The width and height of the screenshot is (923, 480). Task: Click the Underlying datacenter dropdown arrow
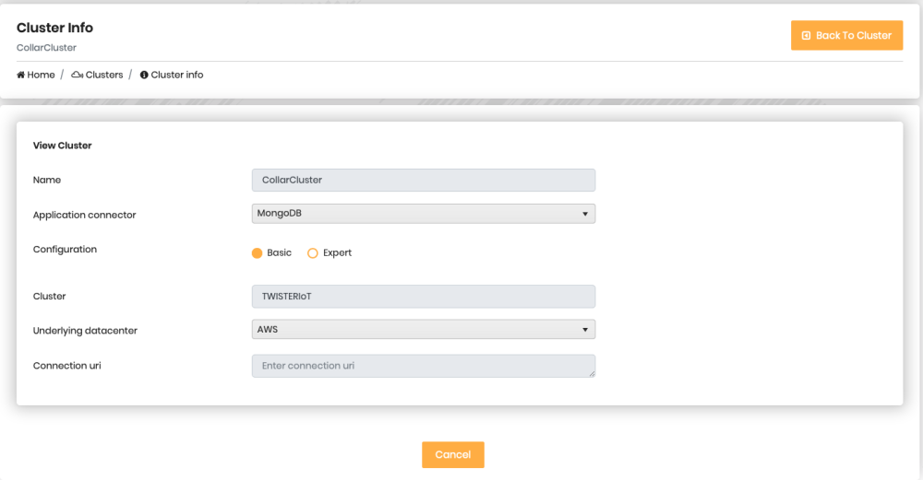(x=585, y=329)
